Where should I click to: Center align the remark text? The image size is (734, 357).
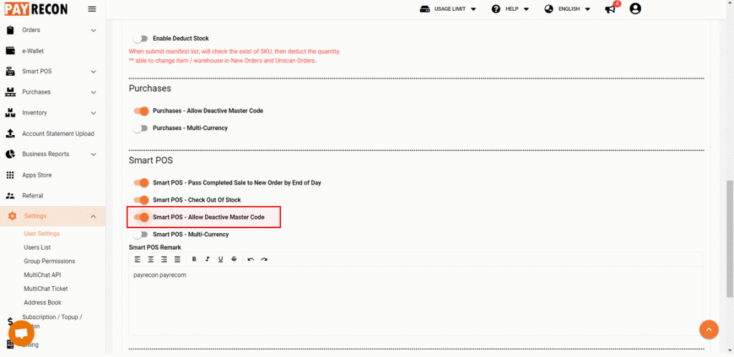[x=151, y=259]
